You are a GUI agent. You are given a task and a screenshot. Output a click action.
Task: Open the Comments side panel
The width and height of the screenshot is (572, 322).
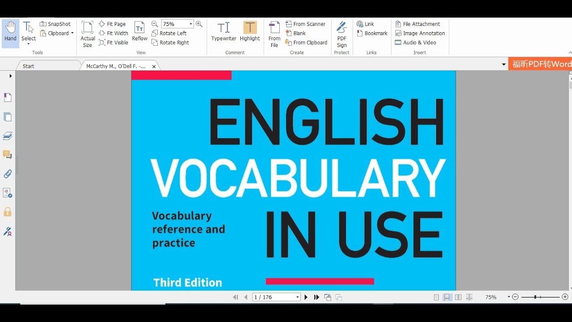click(x=8, y=155)
